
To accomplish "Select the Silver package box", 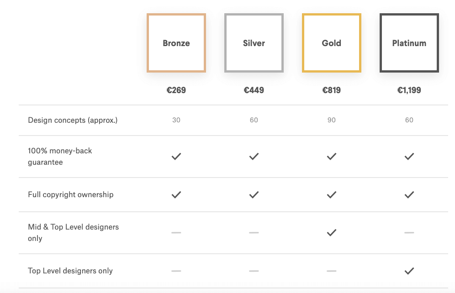I will pos(254,43).
